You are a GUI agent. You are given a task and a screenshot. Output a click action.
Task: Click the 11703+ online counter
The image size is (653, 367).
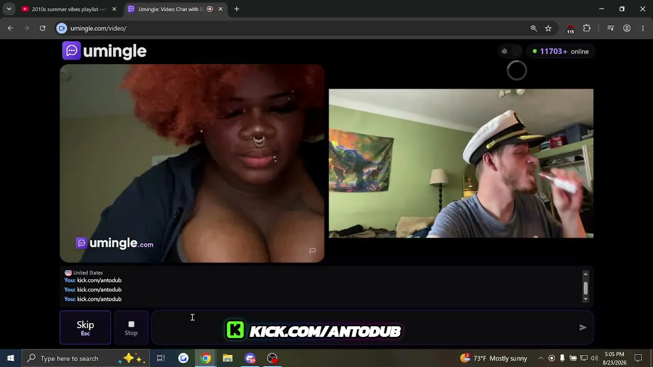pyautogui.click(x=561, y=51)
